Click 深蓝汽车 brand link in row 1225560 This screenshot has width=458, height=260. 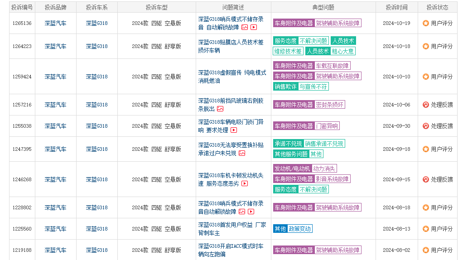point(55,229)
